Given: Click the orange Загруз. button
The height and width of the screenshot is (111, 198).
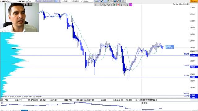Looking at the screenshot, I should click(194, 1).
